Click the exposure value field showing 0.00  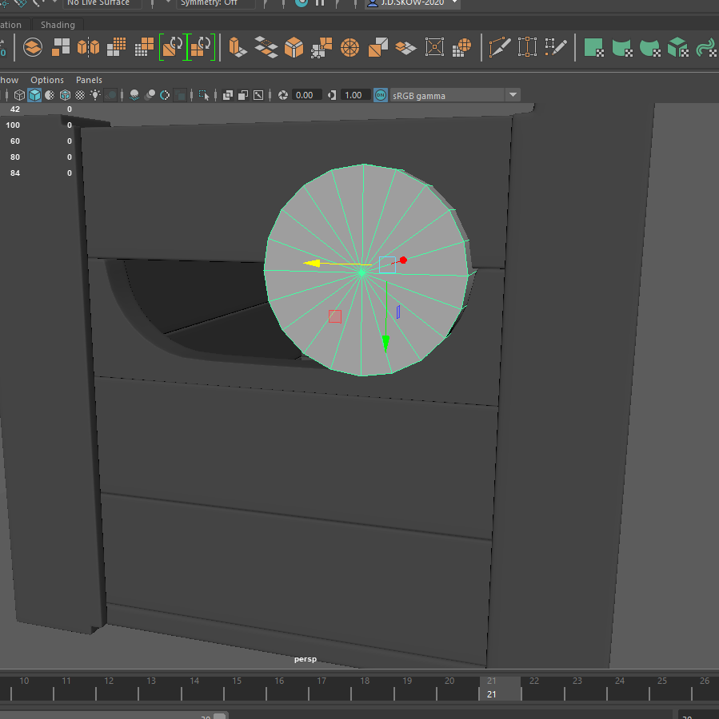tap(307, 95)
